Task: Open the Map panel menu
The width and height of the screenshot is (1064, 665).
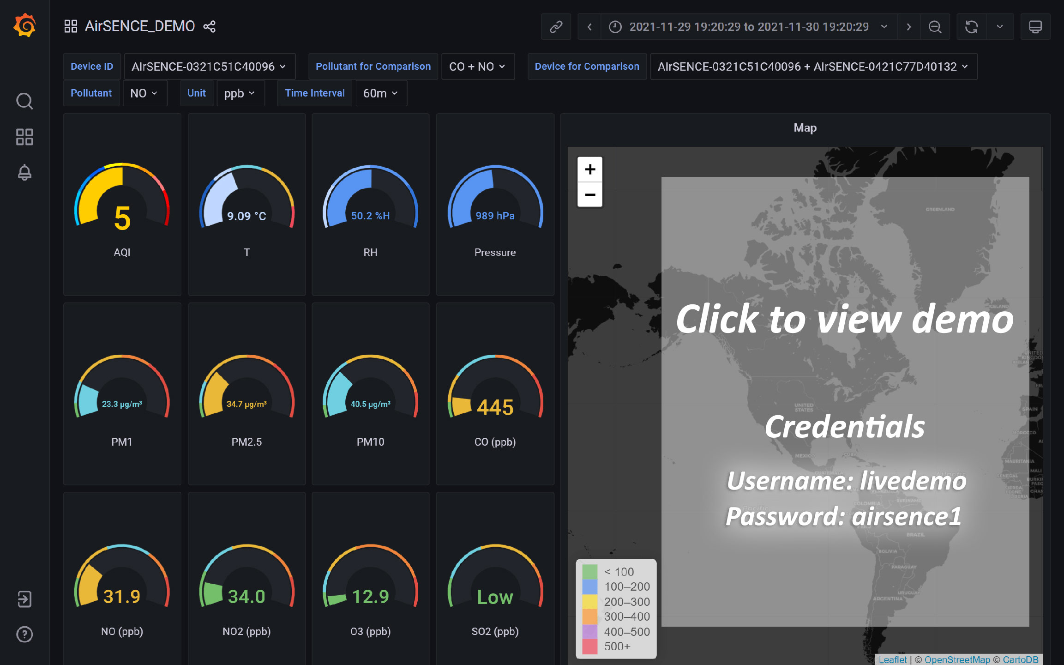Action: pos(805,128)
